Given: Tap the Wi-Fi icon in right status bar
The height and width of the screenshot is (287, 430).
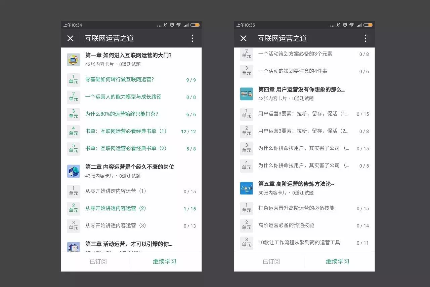Looking at the screenshot, I should tap(352, 25).
